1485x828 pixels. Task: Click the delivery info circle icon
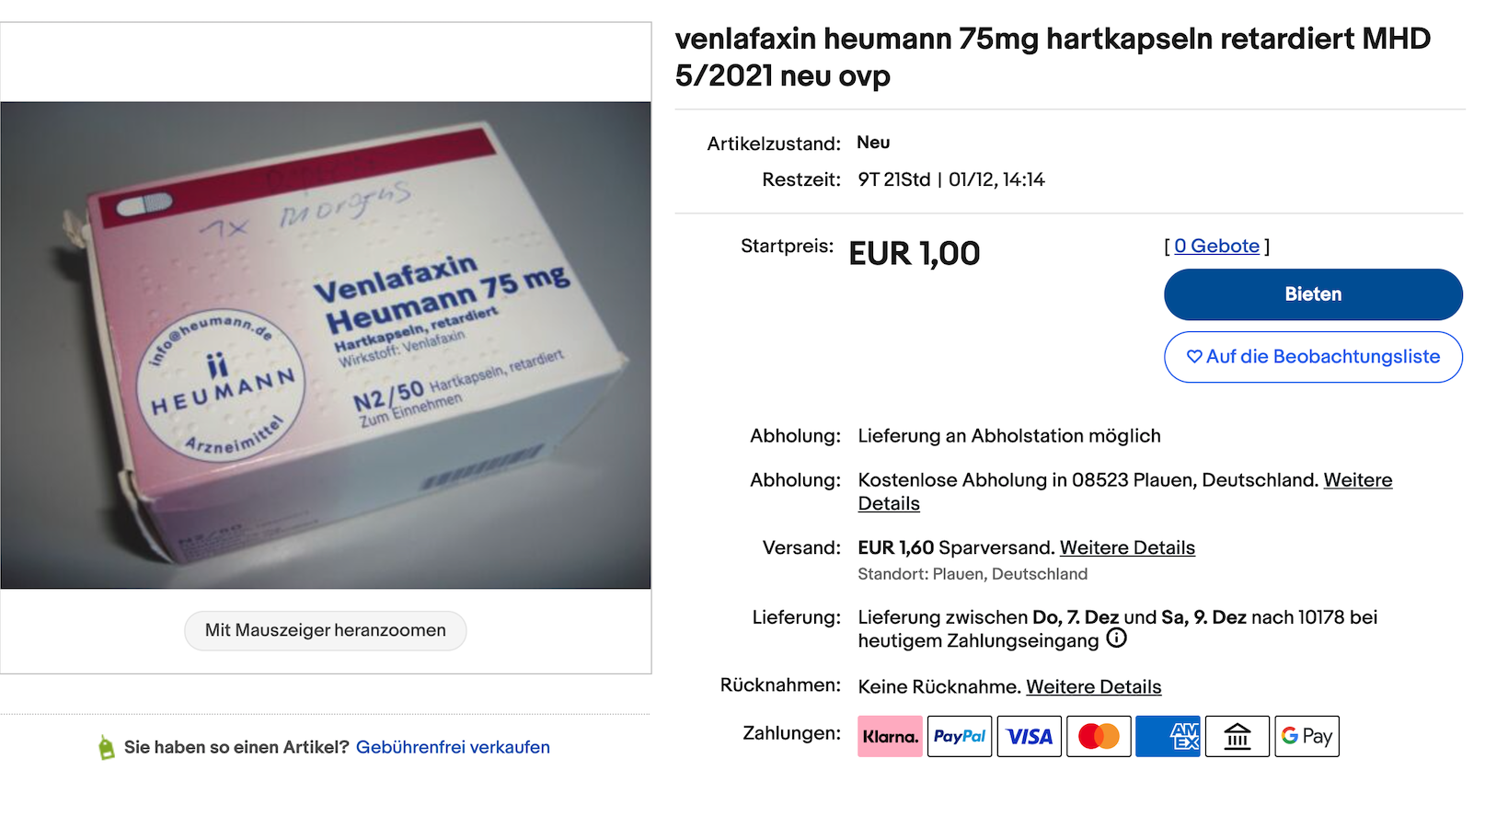coord(1116,638)
